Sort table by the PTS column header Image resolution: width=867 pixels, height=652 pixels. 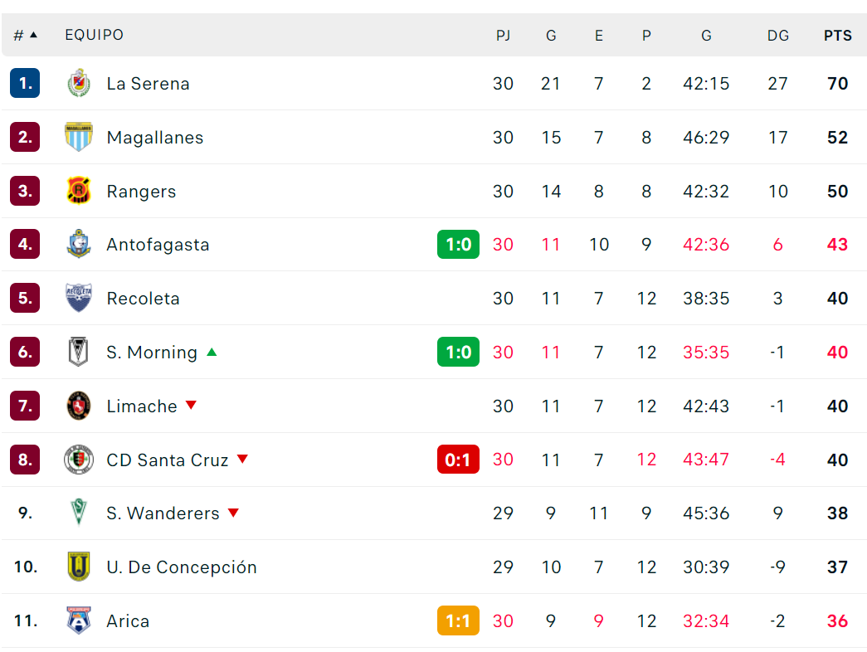pos(837,36)
